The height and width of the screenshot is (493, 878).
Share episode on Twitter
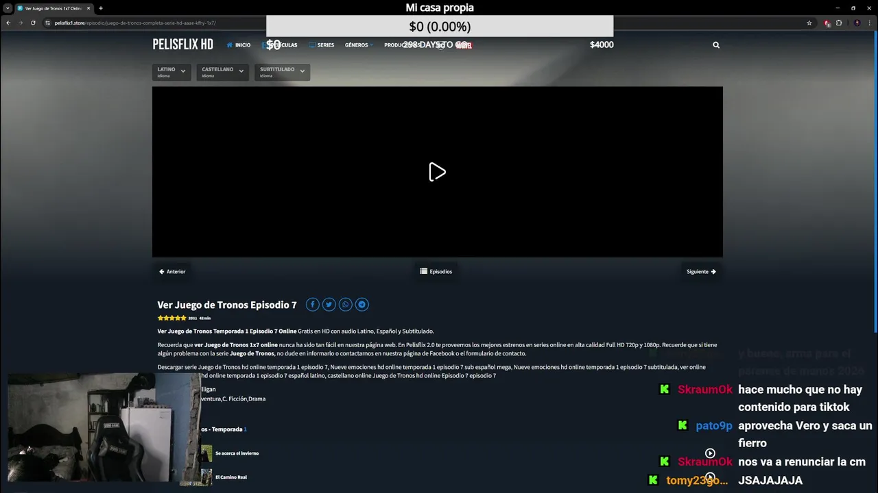[x=329, y=305]
